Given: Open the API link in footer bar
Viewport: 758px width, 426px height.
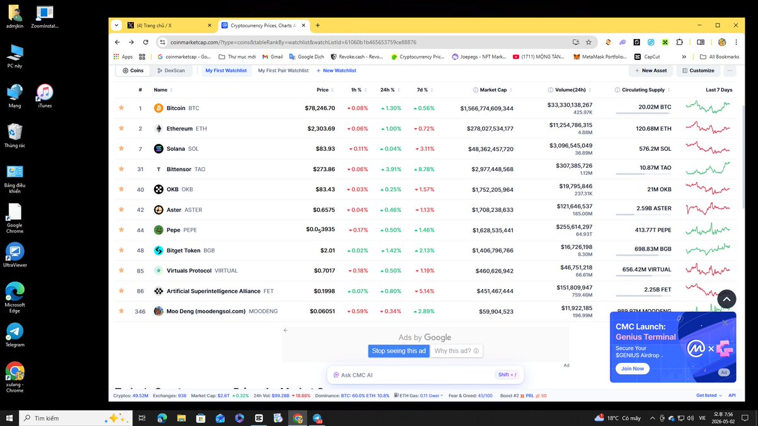Looking at the screenshot, I should click(x=732, y=396).
